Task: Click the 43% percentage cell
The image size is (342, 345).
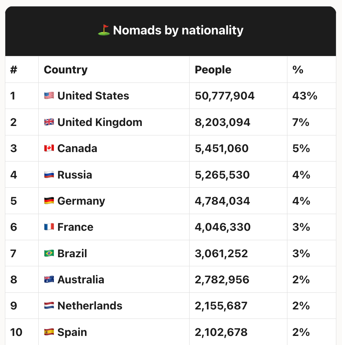Action: tap(304, 96)
